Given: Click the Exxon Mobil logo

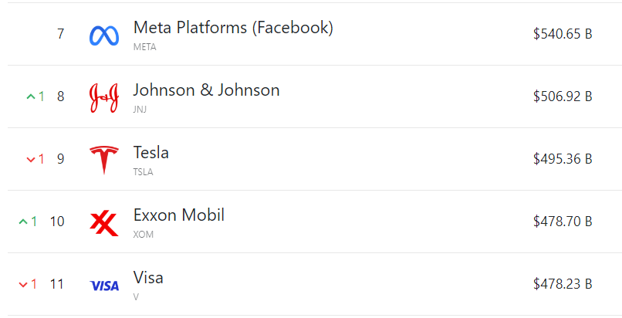Looking at the screenshot, I should coord(104,222).
